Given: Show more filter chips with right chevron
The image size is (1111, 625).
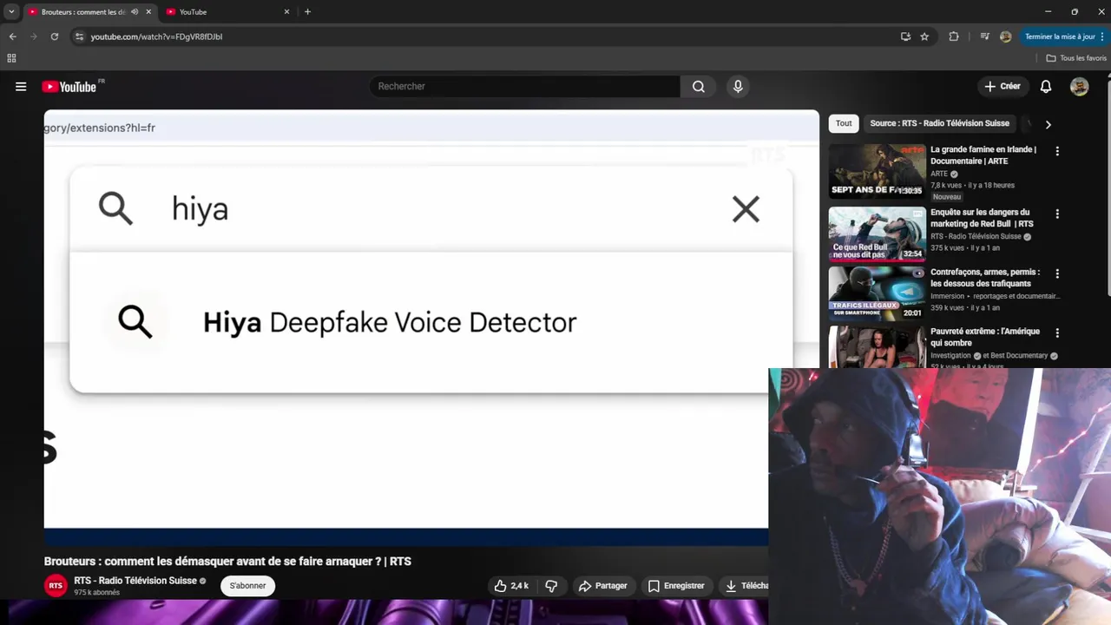Looking at the screenshot, I should click(1048, 124).
